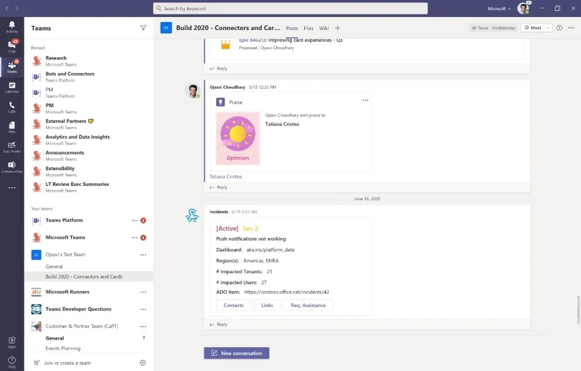581x371 pixels.
Task: Open channel more options ellipsis in the header
Action: 571,28
